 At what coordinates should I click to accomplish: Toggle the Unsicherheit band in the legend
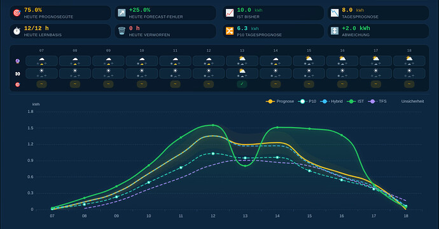click(412, 101)
